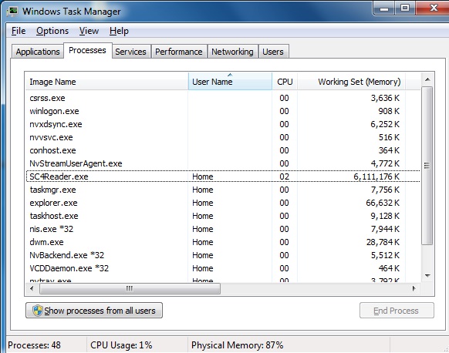Image resolution: width=449 pixels, height=353 pixels.
Task: Select the conhost.exe process
Action: (x=223, y=150)
